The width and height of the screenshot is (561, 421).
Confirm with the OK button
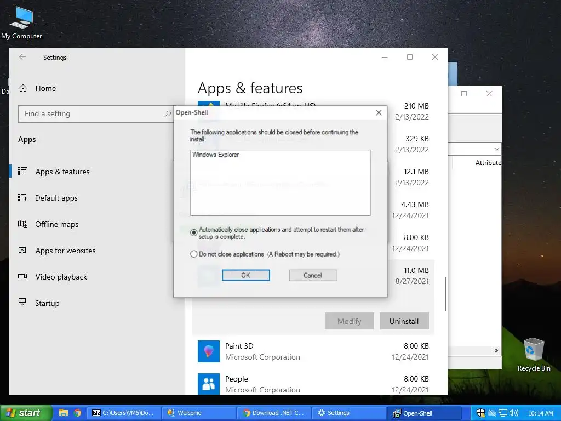(246, 275)
